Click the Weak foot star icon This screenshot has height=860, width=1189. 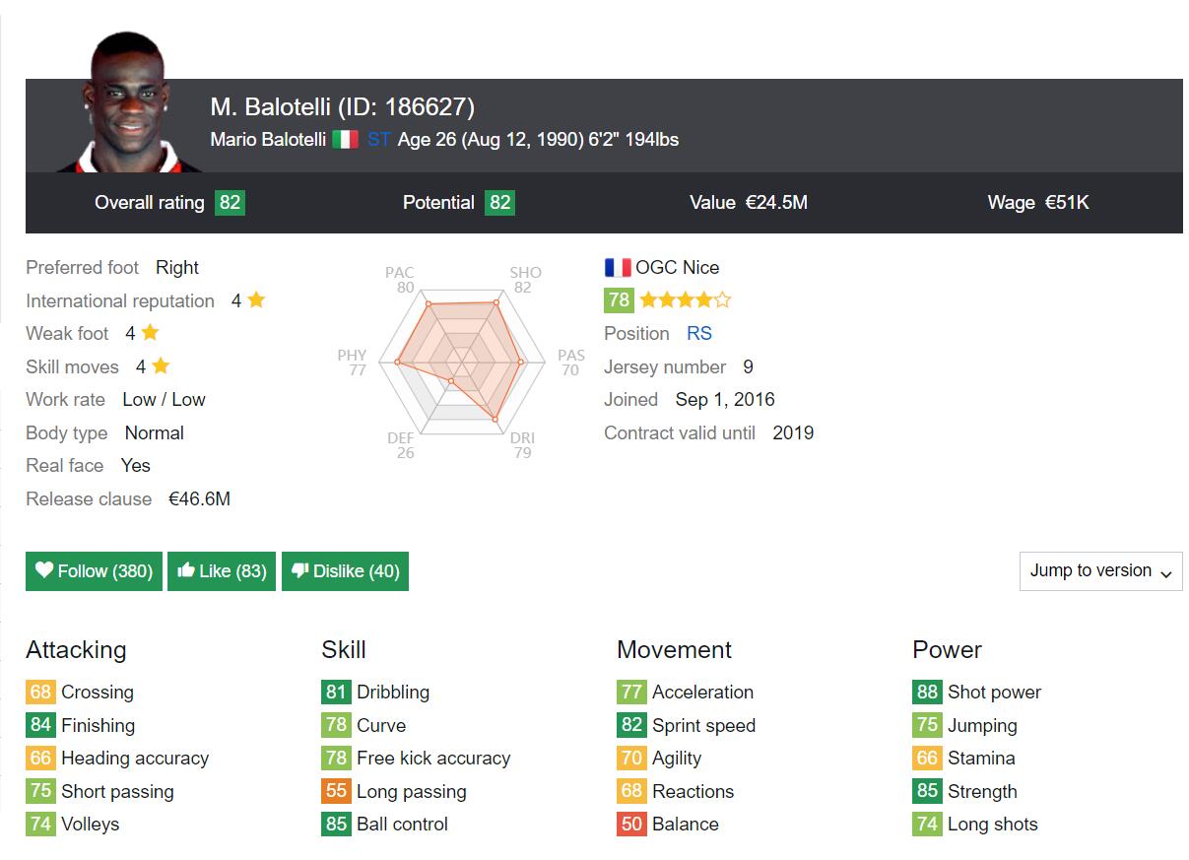click(150, 333)
